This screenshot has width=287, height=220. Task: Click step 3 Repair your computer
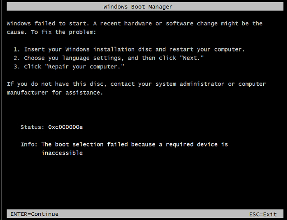tap(69, 67)
